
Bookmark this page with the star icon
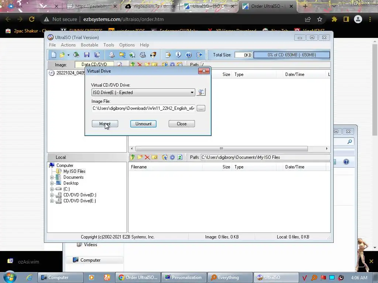[319, 19]
